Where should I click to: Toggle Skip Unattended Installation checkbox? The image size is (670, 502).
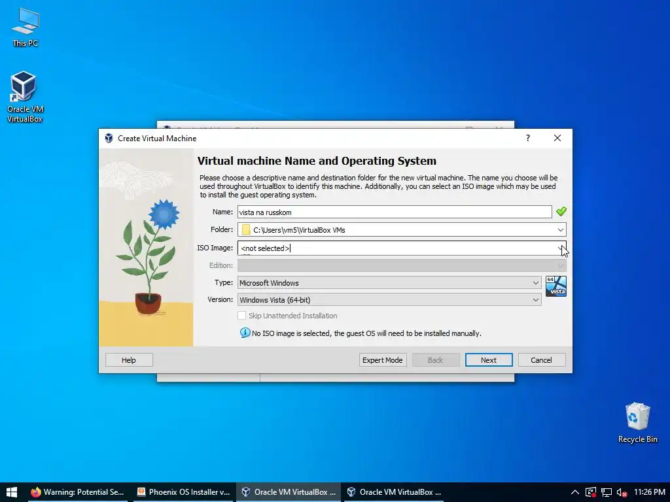coord(242,316)
